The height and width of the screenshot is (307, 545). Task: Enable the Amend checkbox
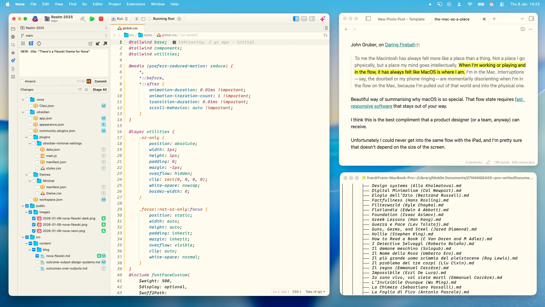point(22,81)
